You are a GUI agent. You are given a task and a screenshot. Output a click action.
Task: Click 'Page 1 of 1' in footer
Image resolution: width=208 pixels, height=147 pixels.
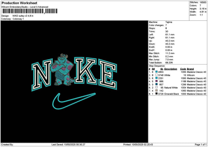[x=201, y=145]
